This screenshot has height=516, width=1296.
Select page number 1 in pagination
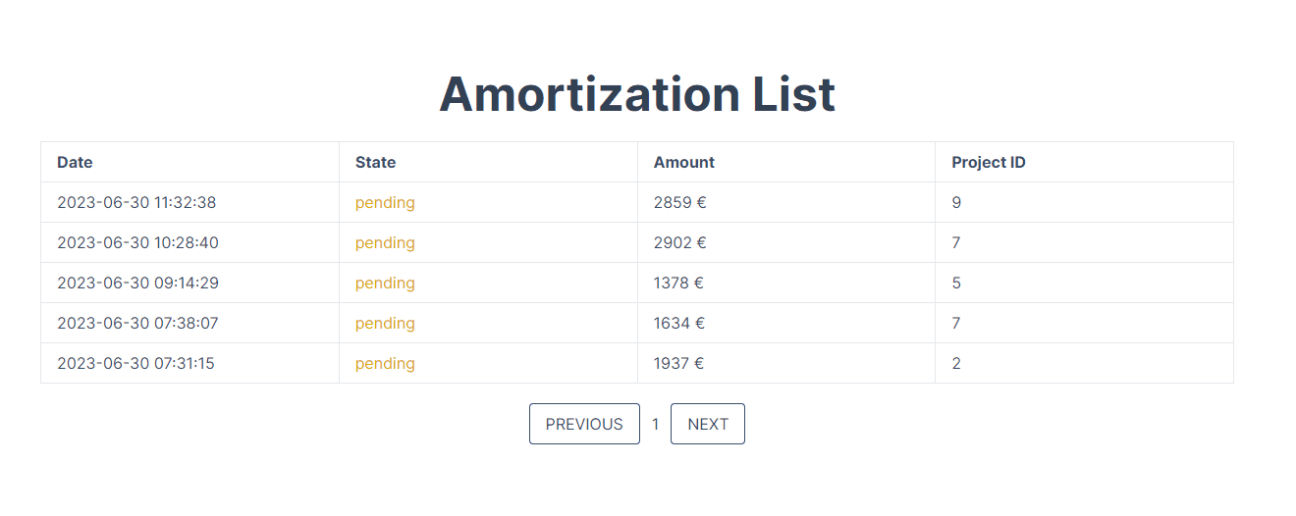656,424
